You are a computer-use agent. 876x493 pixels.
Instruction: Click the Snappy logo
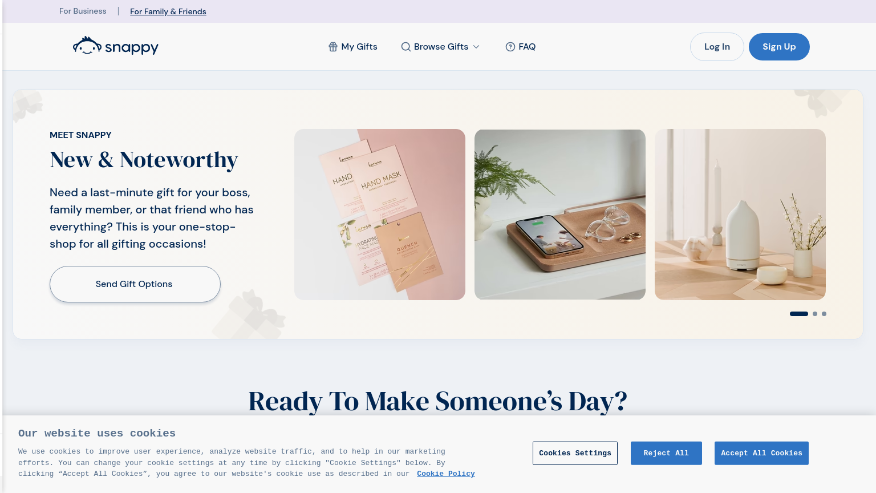click(115, 46)
